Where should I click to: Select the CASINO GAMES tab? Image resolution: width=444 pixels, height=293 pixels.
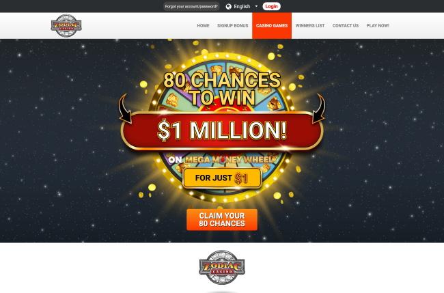coord(272,25)
